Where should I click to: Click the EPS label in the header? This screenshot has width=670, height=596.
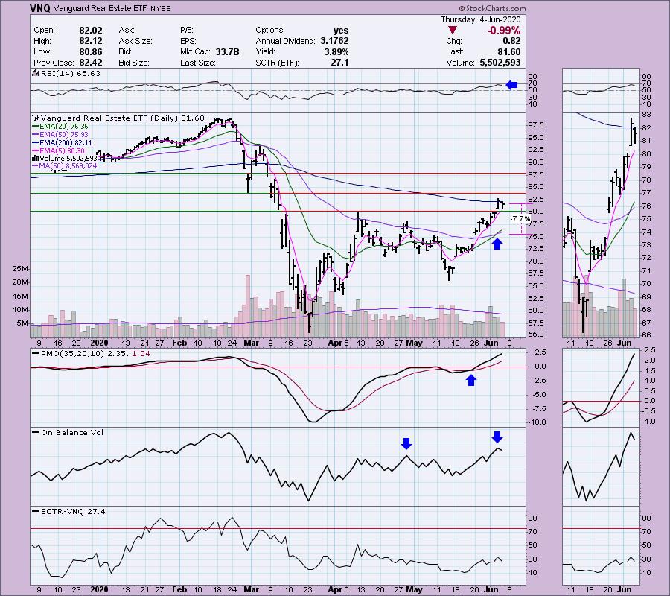pos(188,41)
